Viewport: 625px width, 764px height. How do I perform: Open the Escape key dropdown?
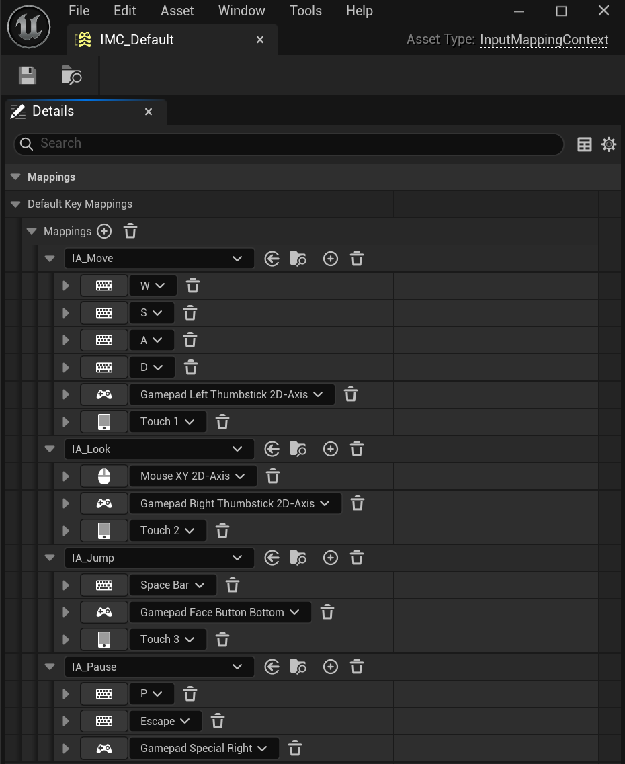click(x=165, y=720)
